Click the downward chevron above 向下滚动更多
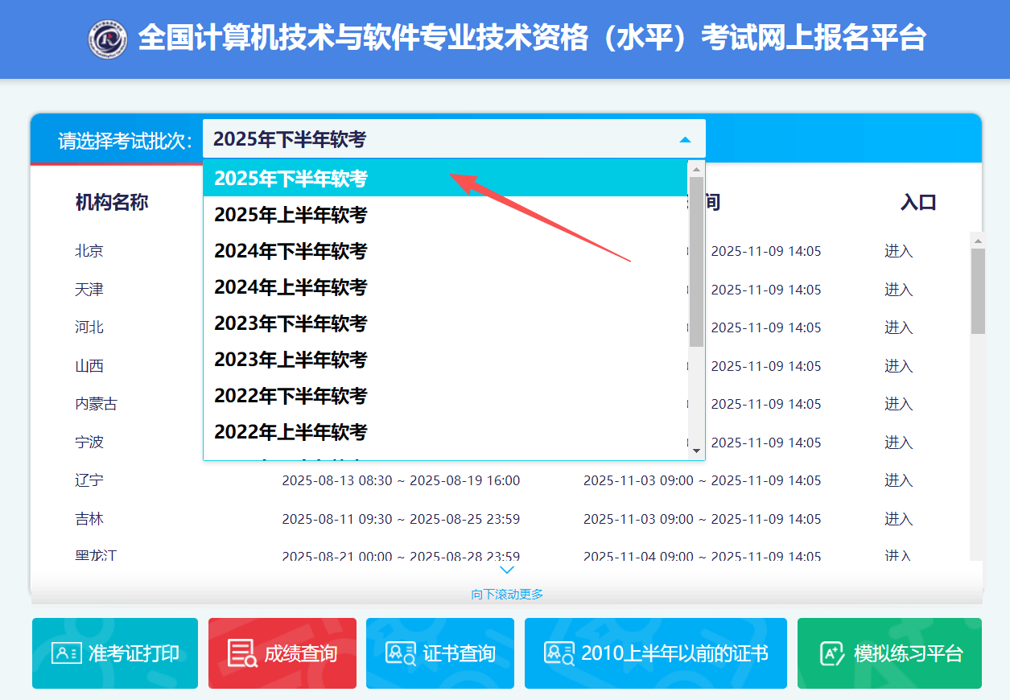This screenshot has height=700, width=1010. click(x=506, y=570)
